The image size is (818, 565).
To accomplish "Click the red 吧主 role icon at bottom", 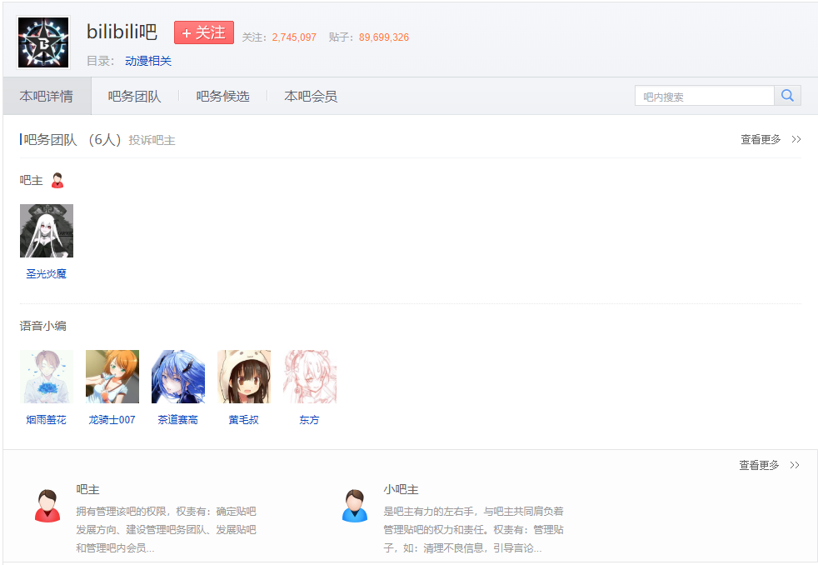I will (47, 506).
